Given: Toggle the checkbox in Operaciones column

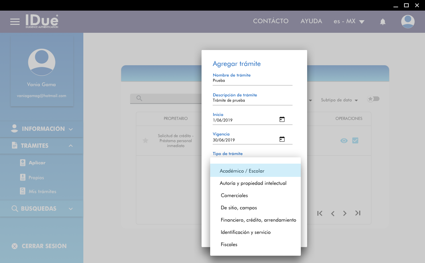Looking at the screenshot, I should 355,140.
